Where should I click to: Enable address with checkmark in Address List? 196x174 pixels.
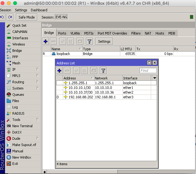(77, 71)
